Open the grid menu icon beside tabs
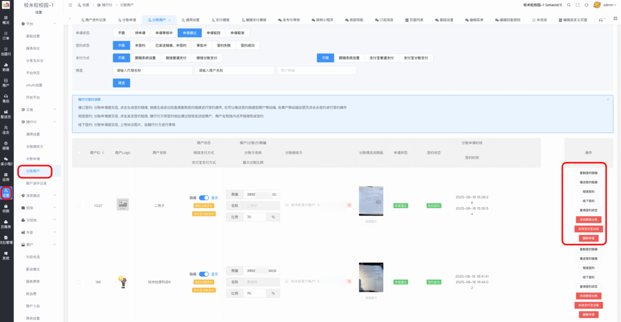621x322 pixels. [615, 19]
